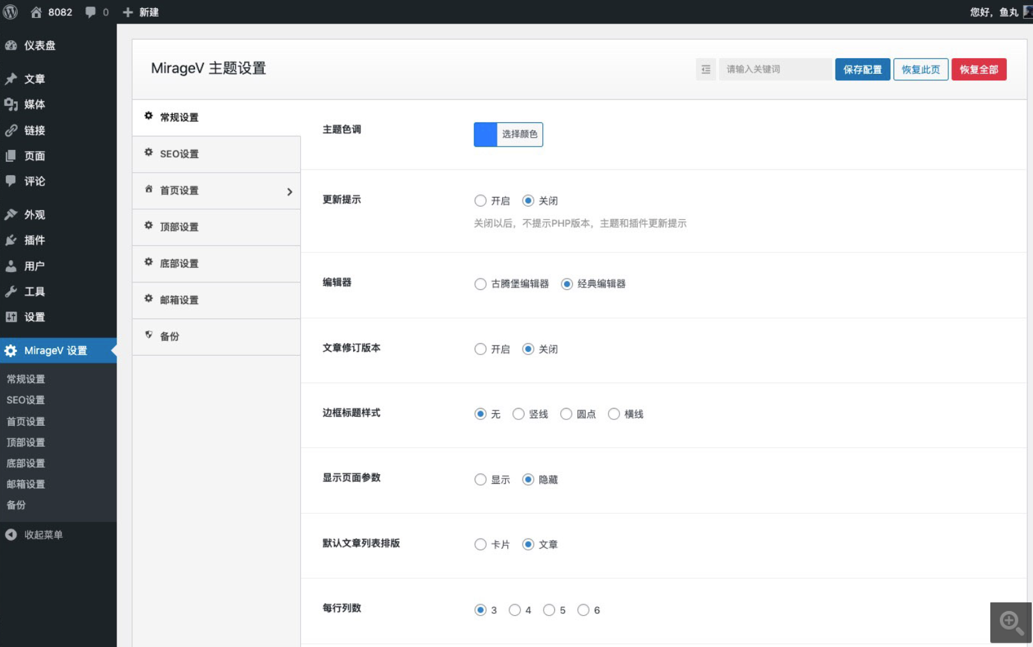The image size is (1033, 647).
Task: Open the 8082 site home icon
Action: click(x=36, y=12)
